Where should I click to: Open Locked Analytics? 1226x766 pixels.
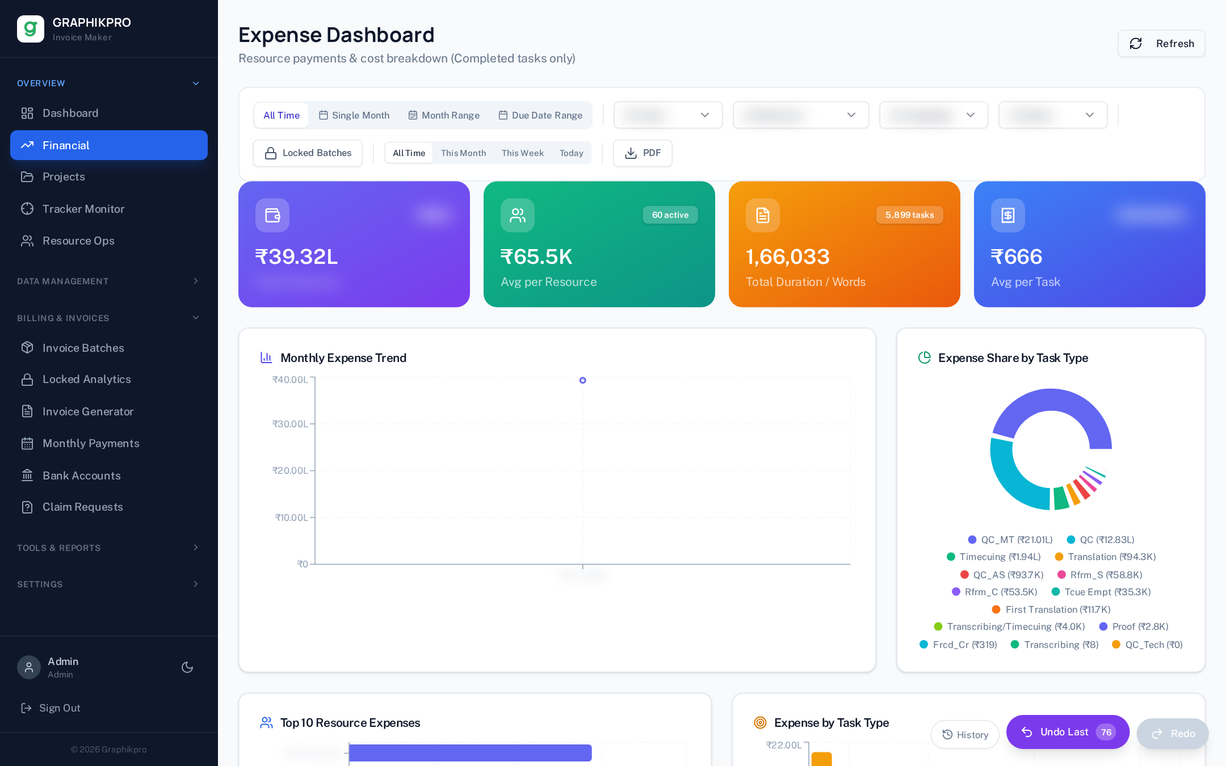109,379
